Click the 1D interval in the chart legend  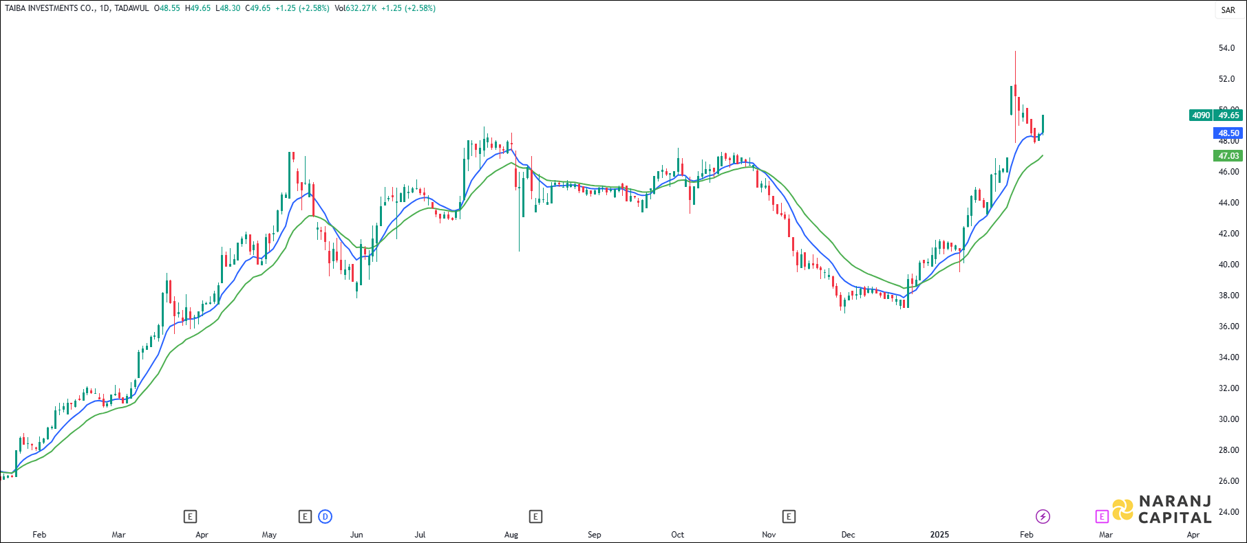[x=105, y=8]
